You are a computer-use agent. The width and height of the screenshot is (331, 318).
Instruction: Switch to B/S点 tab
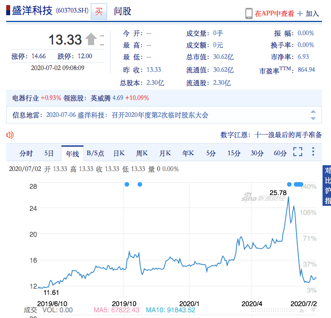(x=95, y=153)
